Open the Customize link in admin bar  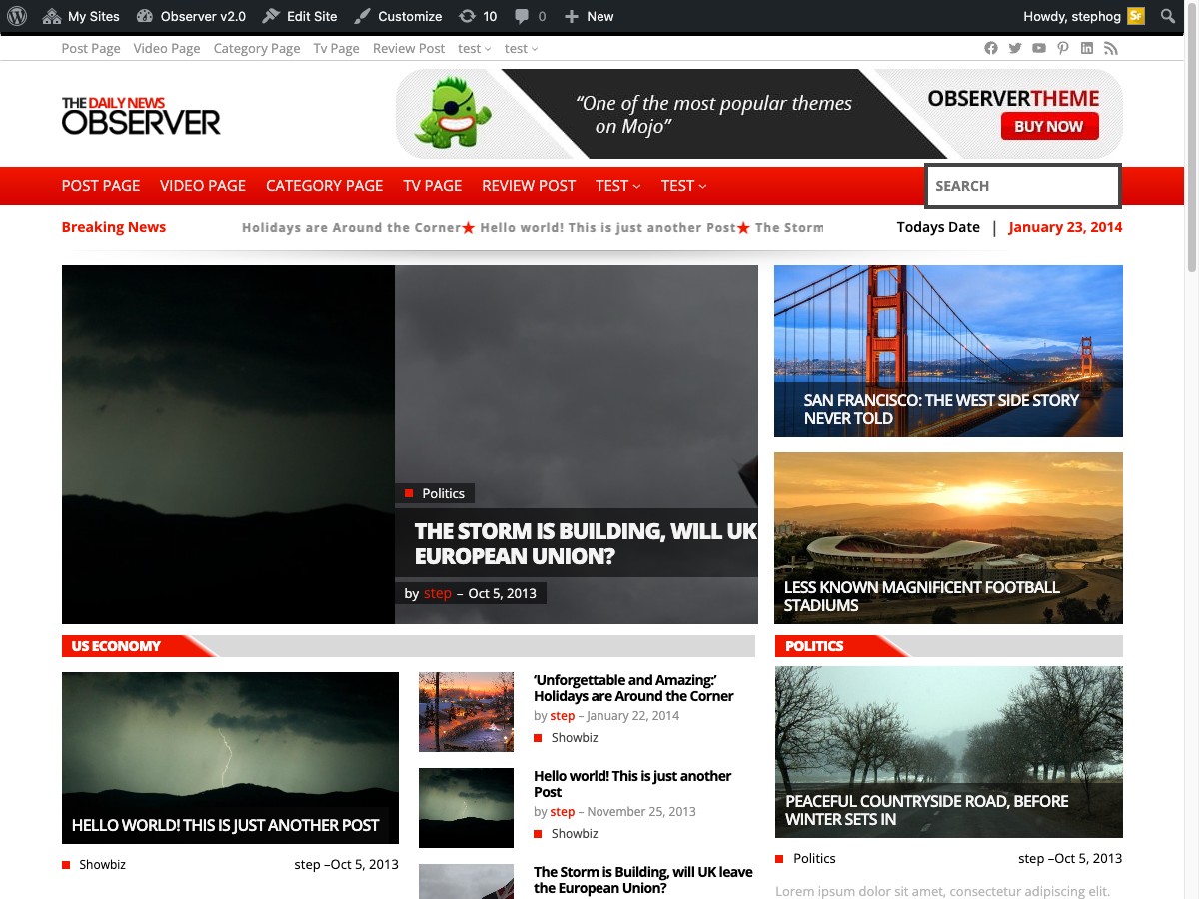click(398, 16)
